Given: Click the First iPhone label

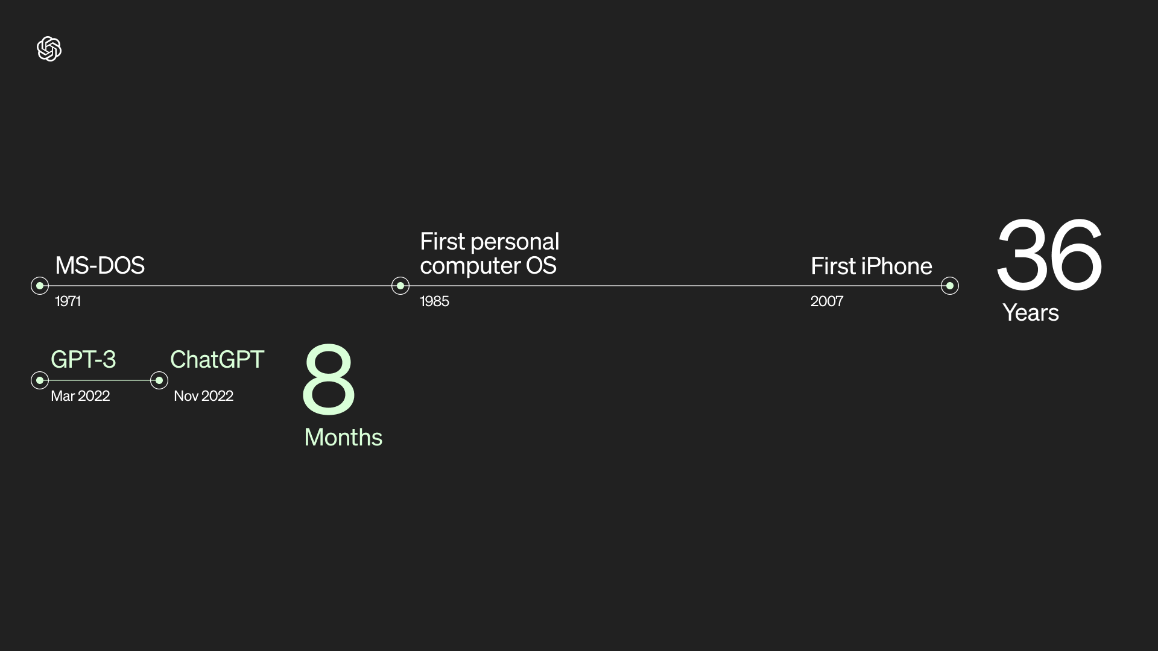Looking at the screenshot, I should coord(872,266).
